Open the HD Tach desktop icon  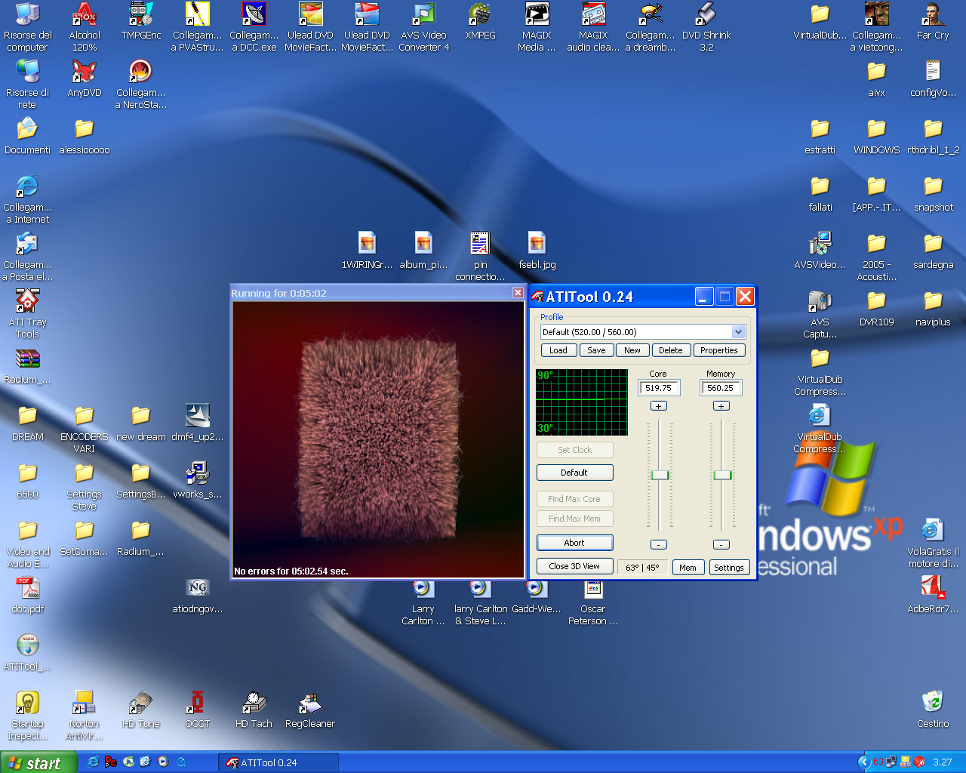(254, 704)
